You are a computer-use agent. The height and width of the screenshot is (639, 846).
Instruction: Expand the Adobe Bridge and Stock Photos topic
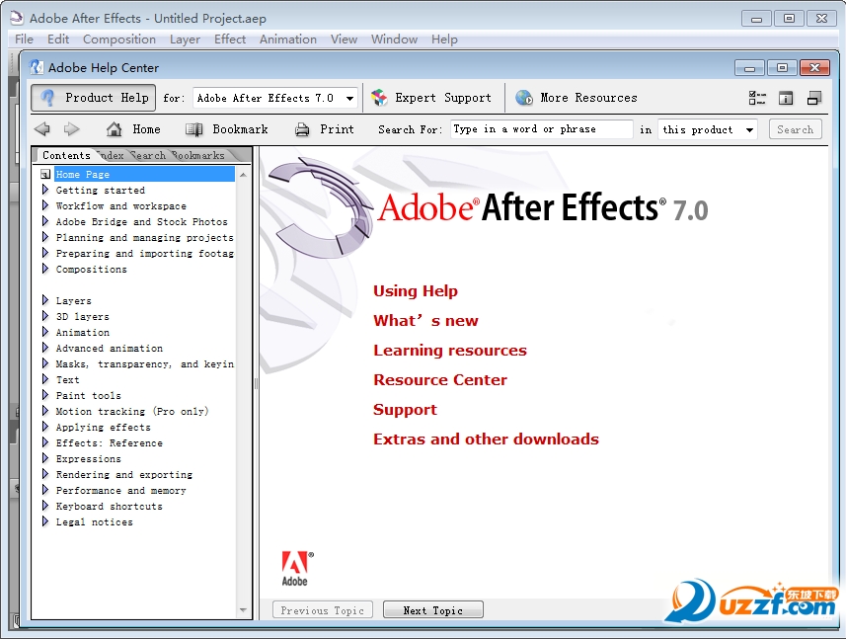click(x=45, y=221)
